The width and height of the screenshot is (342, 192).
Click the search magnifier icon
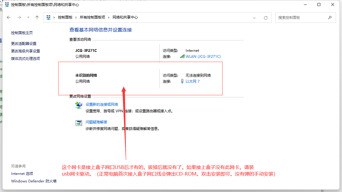coord(330,17)
